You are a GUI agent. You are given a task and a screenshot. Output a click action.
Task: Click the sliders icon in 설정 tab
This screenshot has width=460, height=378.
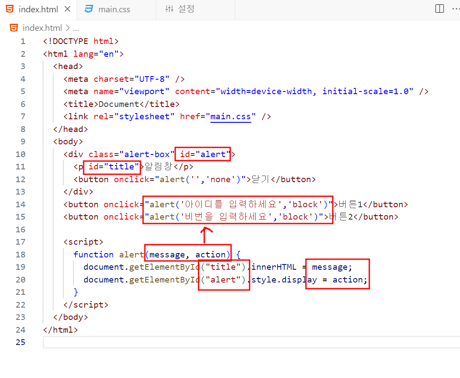[169, 9]
